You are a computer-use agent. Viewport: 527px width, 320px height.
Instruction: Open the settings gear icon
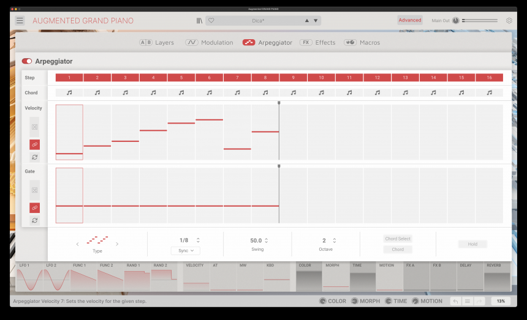coord(509,20)
